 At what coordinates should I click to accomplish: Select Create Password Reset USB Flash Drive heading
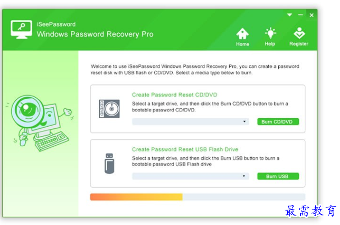185,149
